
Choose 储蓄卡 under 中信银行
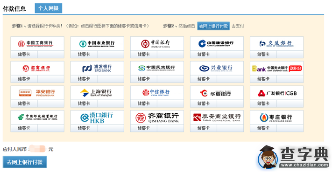(x=144, y=103)
